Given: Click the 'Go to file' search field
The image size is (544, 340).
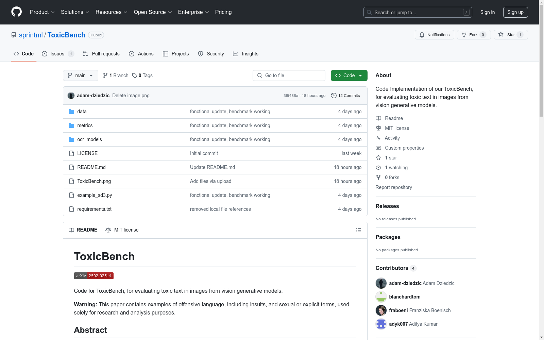Looking at the screenshot, I should [x=289, y=75].
